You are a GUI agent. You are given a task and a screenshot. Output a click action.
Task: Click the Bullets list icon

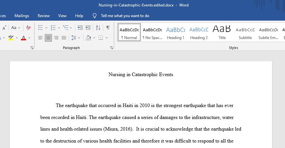click(40, 28)
